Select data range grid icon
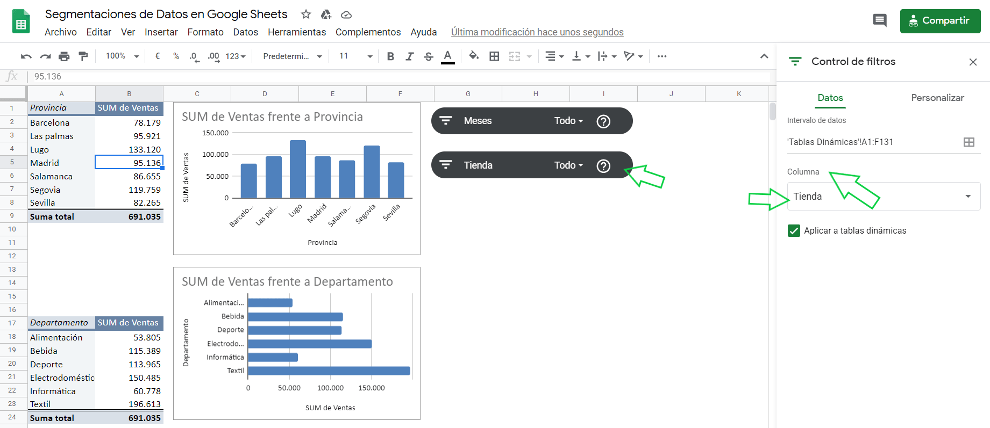 coord(969,142)
